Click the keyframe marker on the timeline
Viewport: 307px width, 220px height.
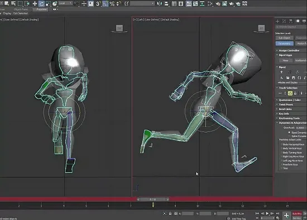[x=153, y=205]
